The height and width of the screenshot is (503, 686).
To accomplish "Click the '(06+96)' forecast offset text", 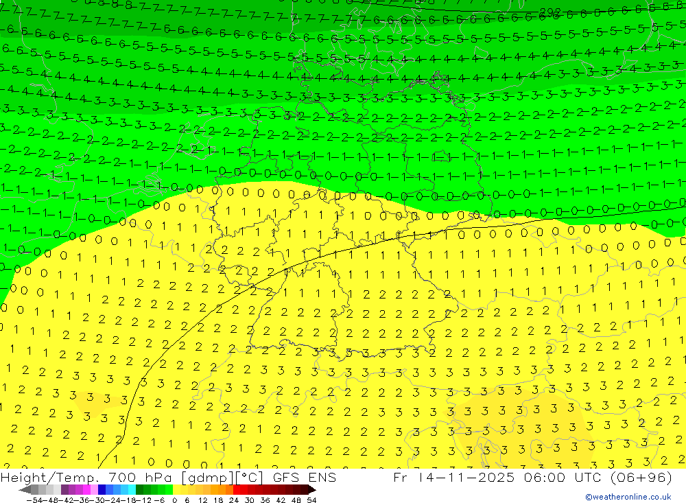I will 641,477.
